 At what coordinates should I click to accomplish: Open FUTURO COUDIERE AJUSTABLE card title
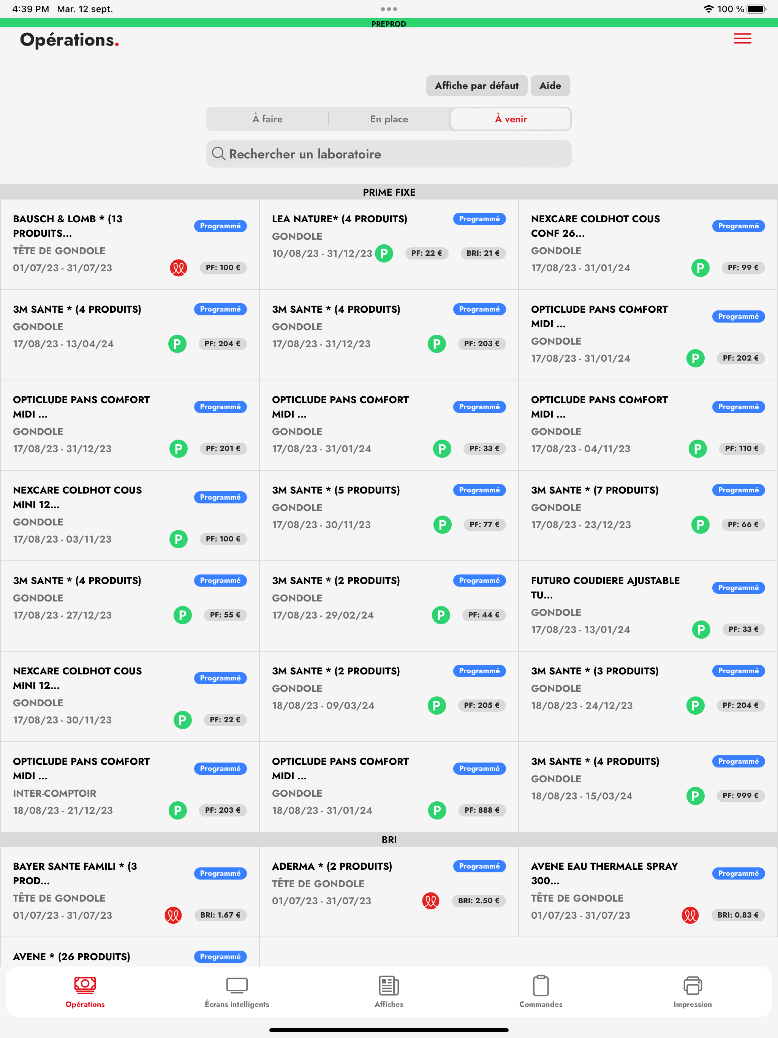pyautogui.click(x=605, y=587)
